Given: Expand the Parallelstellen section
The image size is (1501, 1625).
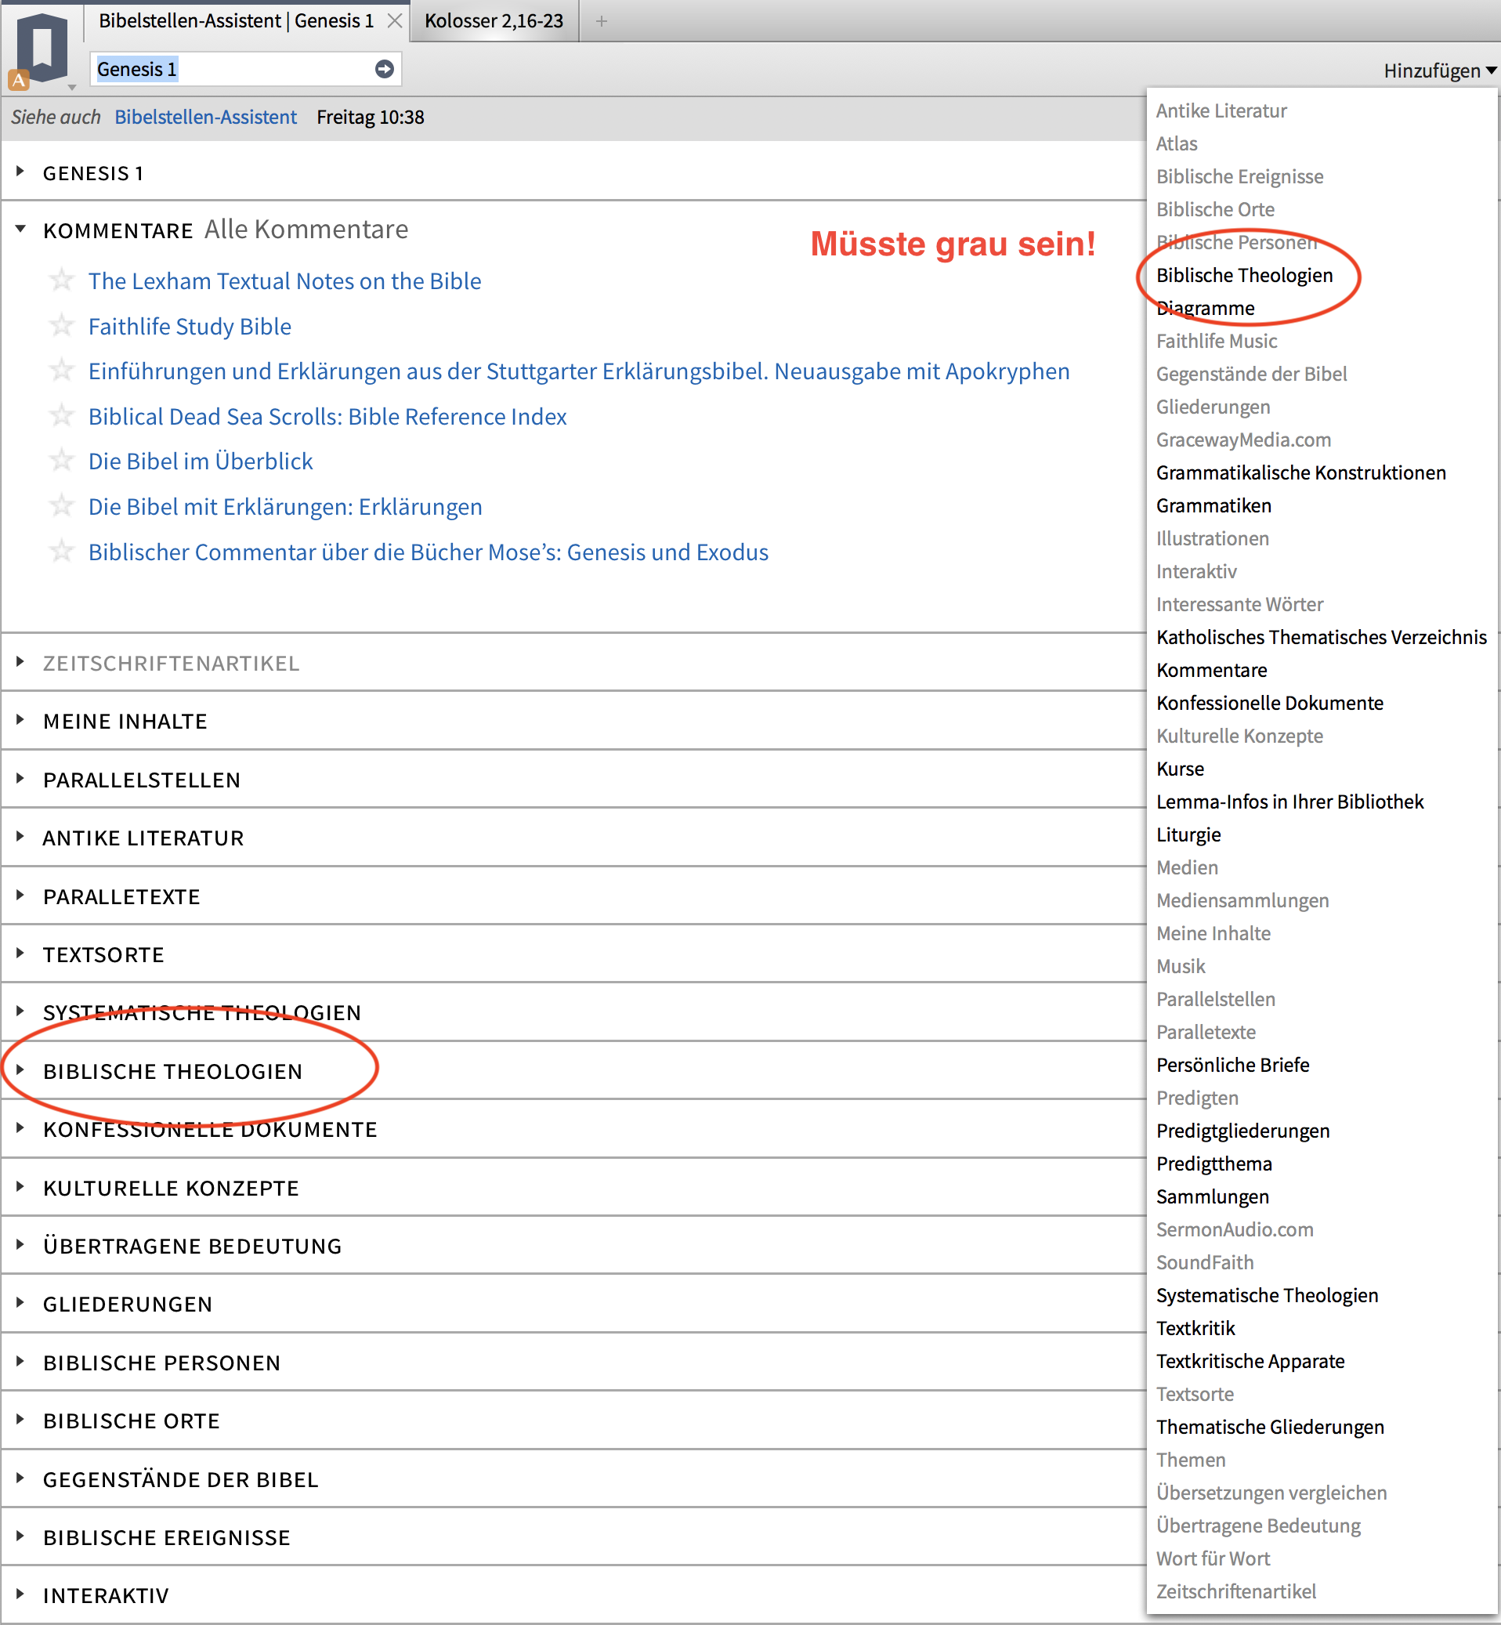Looking at the screenshot, I should [20, 778].
